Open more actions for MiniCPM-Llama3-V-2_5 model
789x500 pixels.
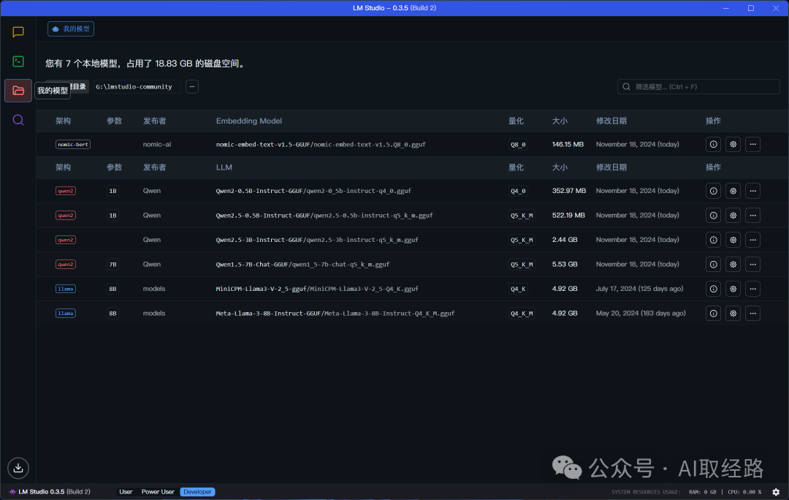(x=752, y=289)
